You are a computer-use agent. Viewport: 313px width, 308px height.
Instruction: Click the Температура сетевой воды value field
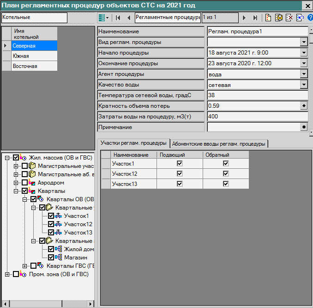[x=257, y=95]
